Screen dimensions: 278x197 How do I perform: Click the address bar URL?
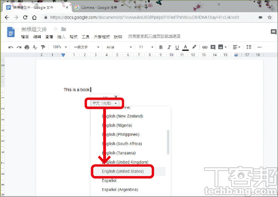145,18
